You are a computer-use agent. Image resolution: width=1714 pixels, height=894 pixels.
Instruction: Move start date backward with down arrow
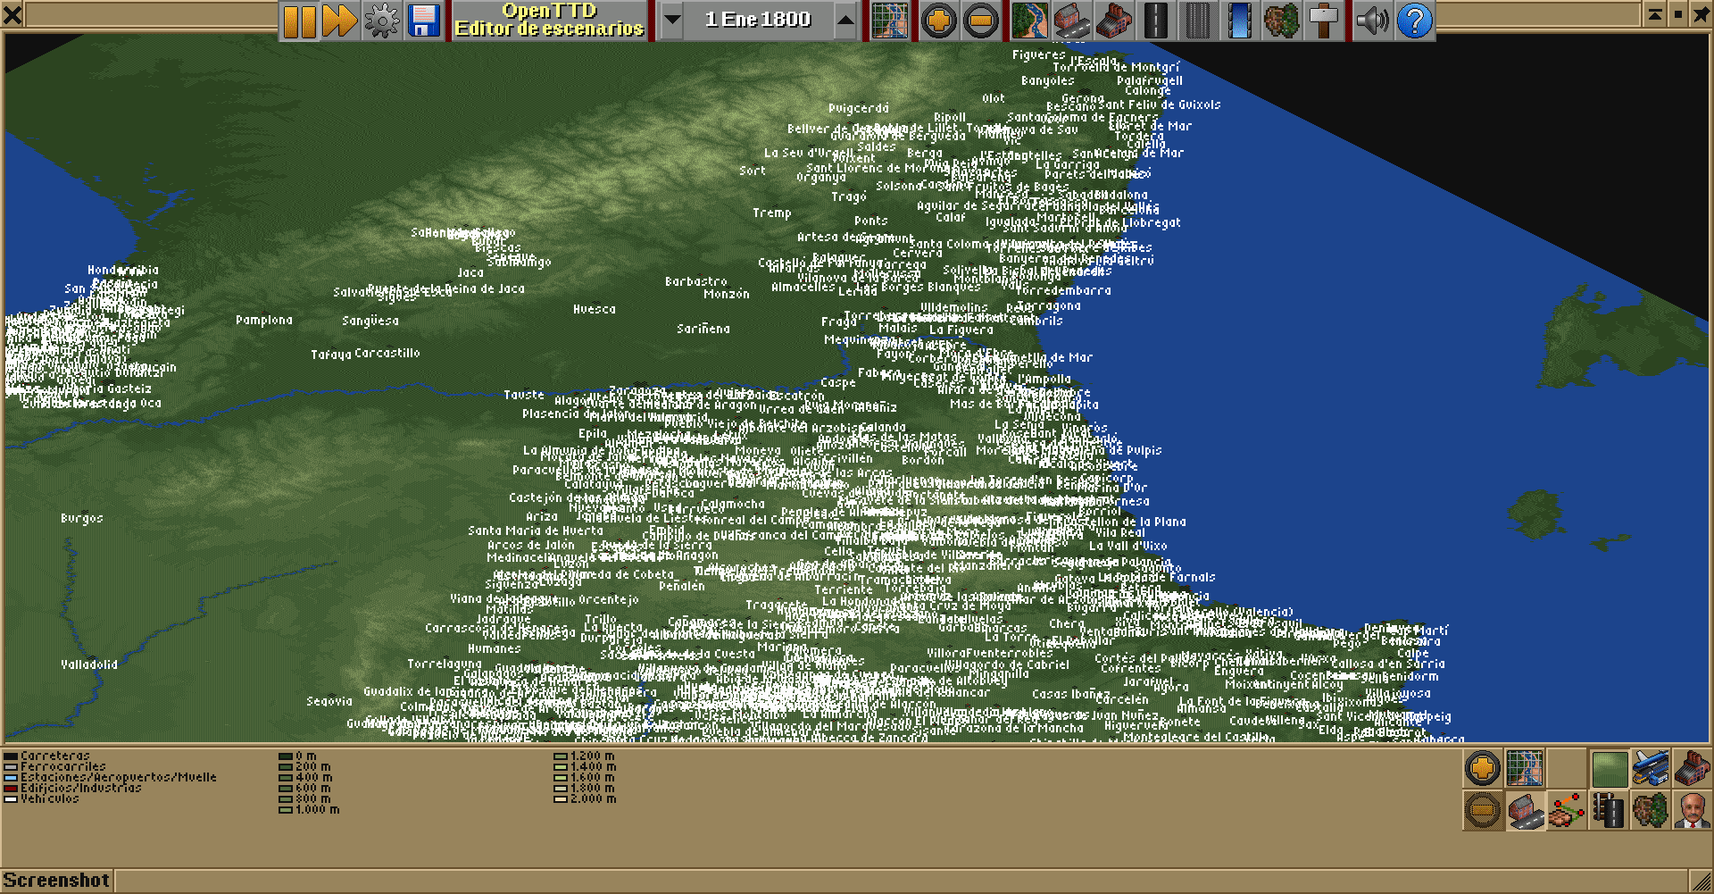671,21
